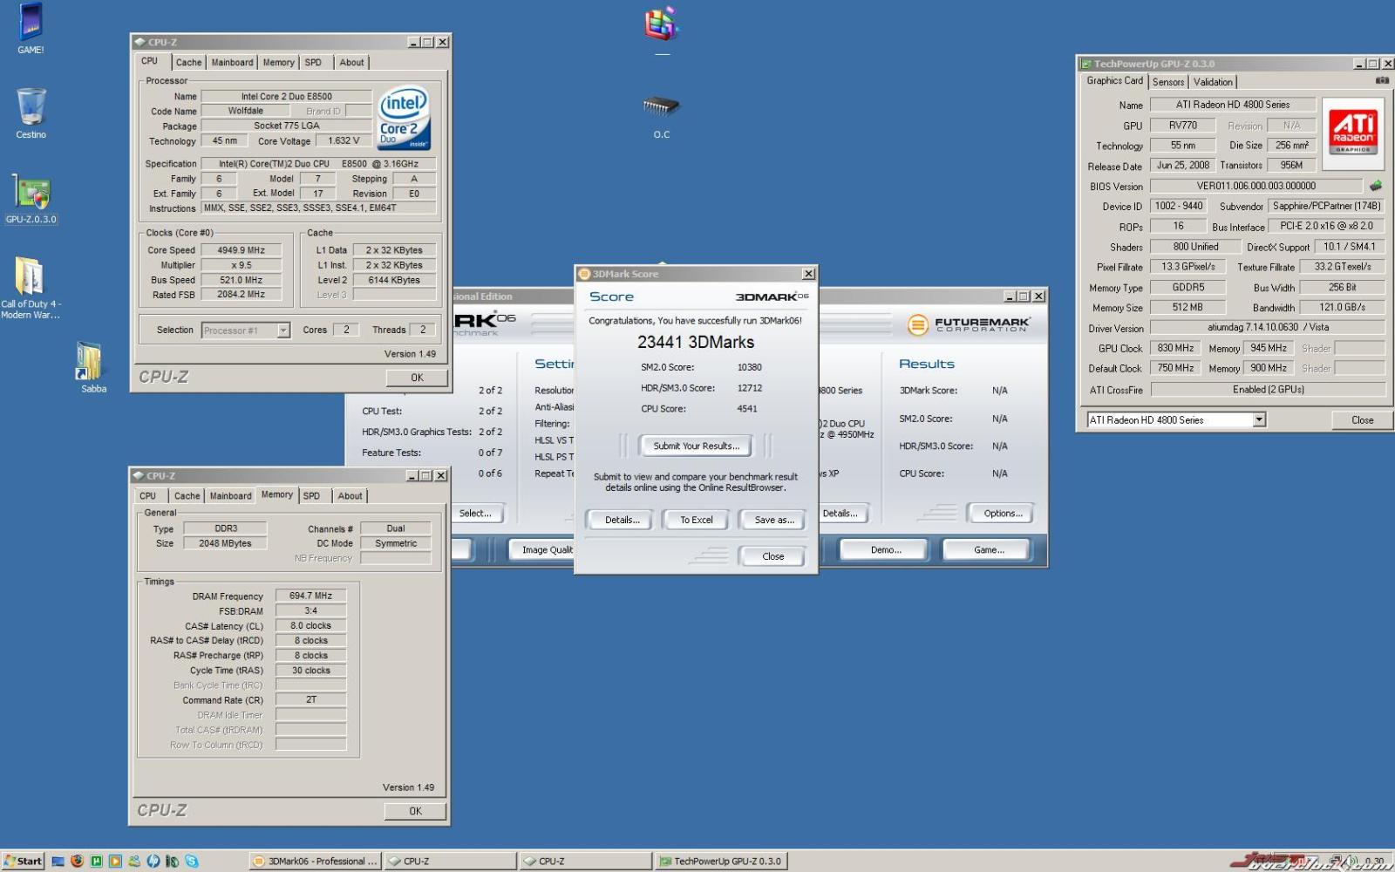Click ATI CrossFire Enabled (2 GPUs) field
Viewport: 1395px width, 872px height.
1268,390
